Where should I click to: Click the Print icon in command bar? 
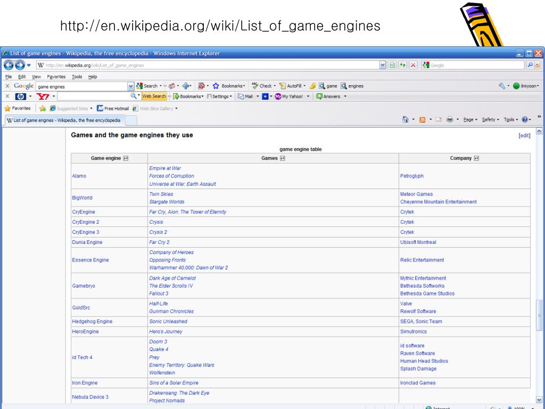click(450, 120)
